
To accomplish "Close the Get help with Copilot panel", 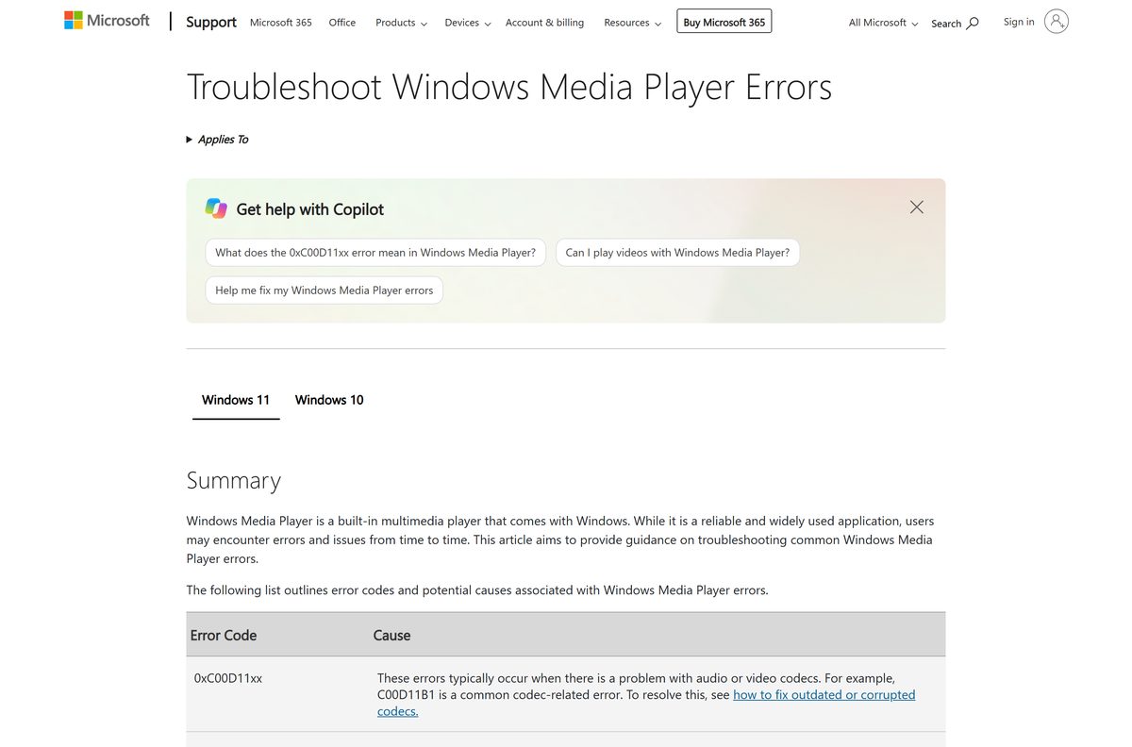I will pos(917,207).
